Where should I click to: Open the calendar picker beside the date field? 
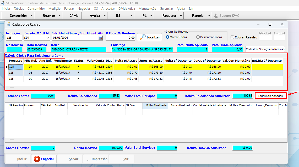coord(101,38)
